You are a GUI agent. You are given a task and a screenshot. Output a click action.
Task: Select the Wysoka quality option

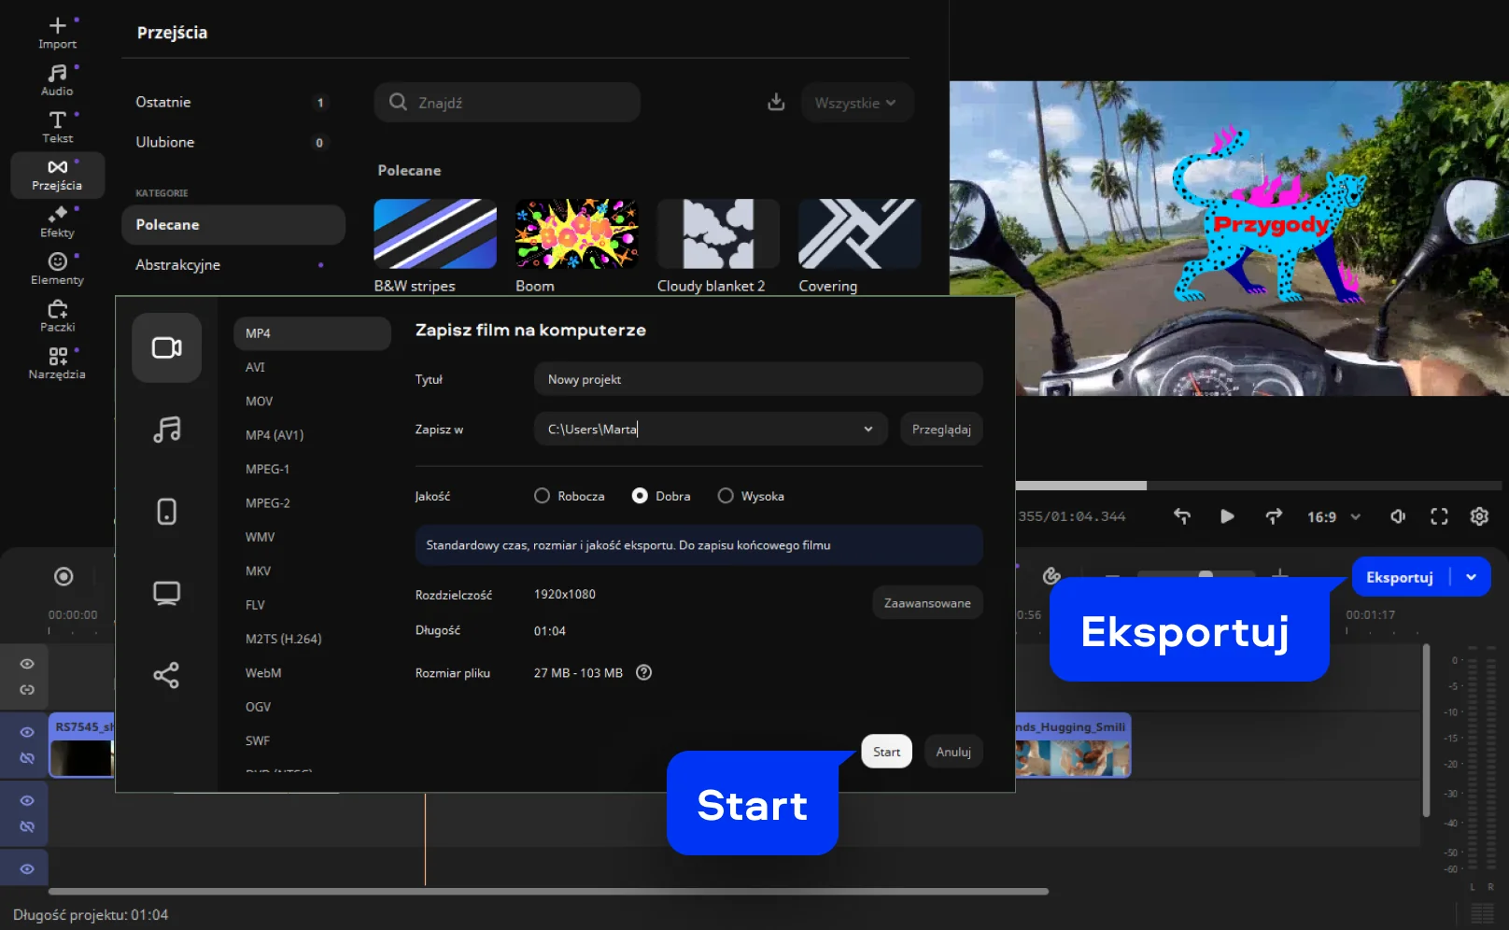(726, 496)
